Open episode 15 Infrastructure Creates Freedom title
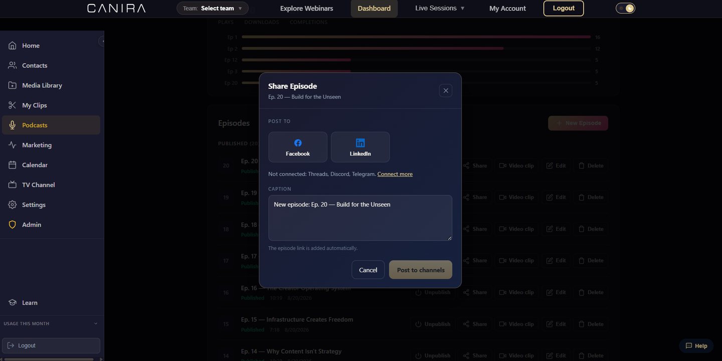The image size is (722, 361). pyautogui.click(x=297, y=319)
